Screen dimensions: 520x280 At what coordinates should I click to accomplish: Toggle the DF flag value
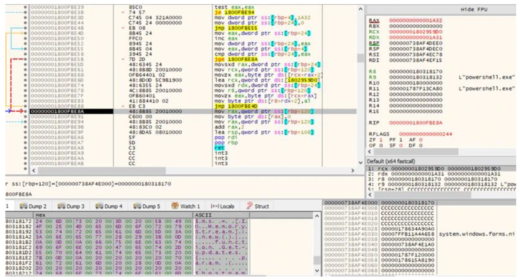tap(421, 145)
